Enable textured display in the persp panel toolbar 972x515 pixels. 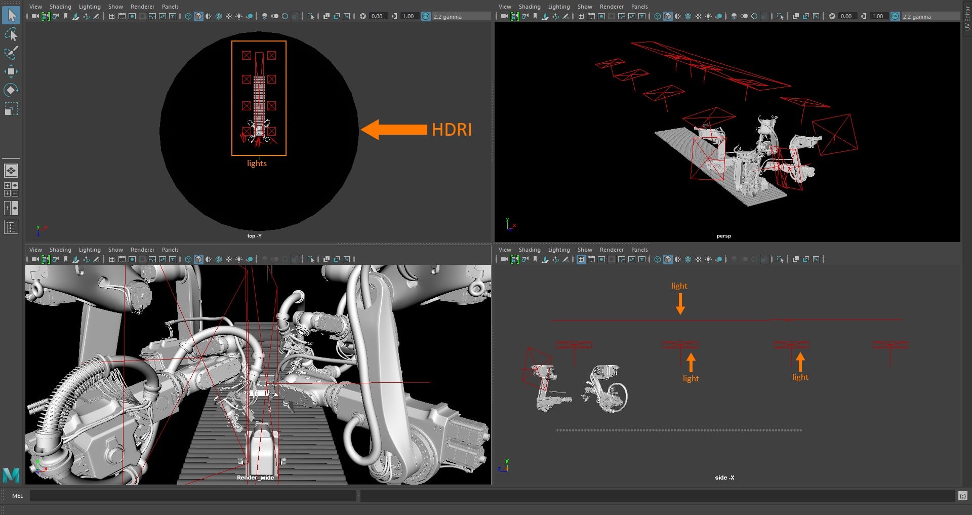coord(688,16)
